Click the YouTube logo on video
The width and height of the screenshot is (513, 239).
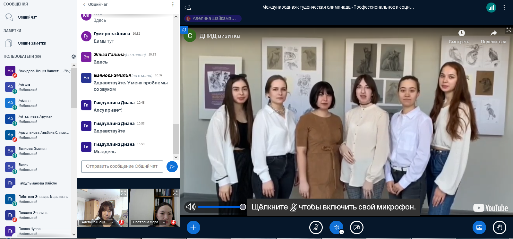point(491,208)
